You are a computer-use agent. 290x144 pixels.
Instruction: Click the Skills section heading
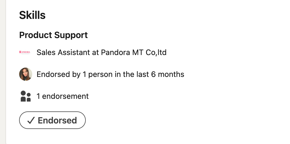point(32,15)
